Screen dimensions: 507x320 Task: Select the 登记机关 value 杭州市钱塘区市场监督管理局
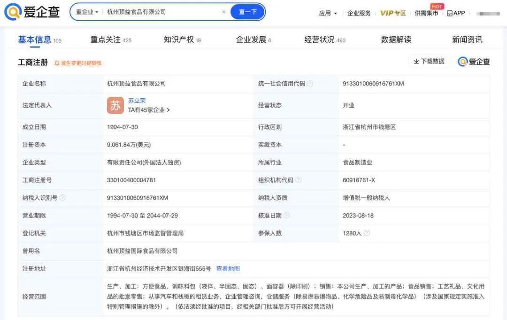tap(145, 233)
